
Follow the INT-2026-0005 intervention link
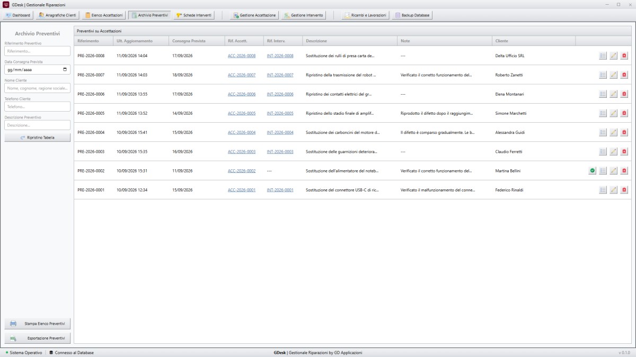point(280,113)
